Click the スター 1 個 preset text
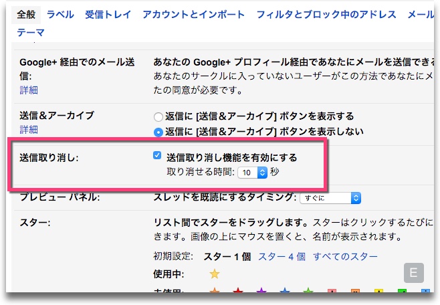The image size is (440, 305). [227, 256]
